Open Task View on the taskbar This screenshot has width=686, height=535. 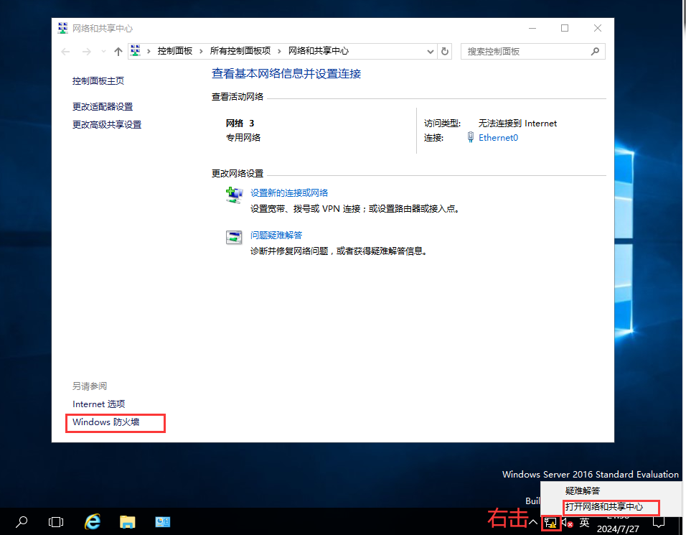click(x=56, y=522)
